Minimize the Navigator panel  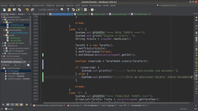29,62
